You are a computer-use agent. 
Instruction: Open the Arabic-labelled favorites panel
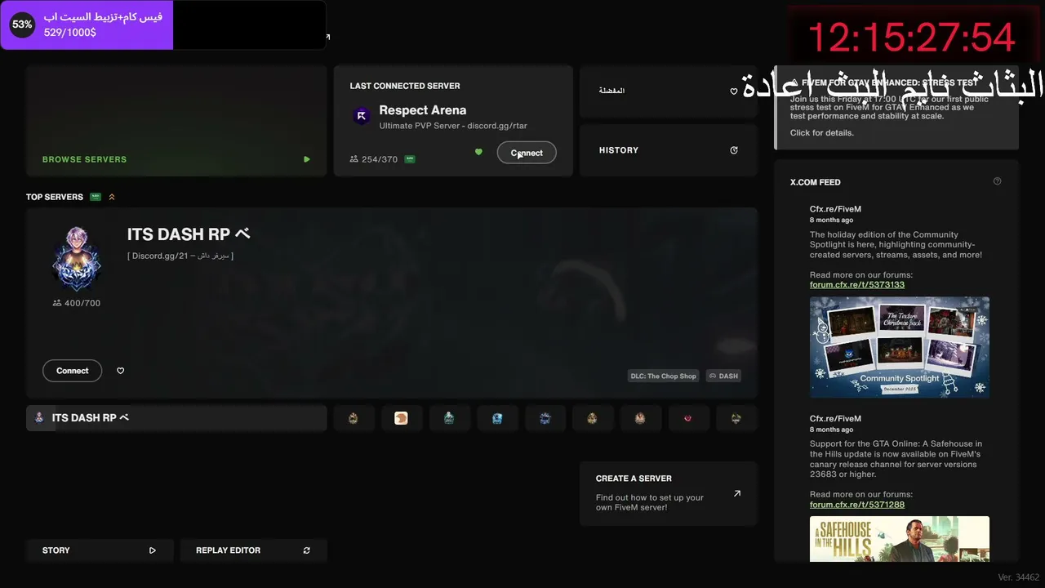click(x=669, y=91)
